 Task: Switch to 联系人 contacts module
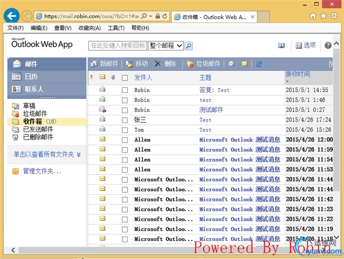[47, 89]
